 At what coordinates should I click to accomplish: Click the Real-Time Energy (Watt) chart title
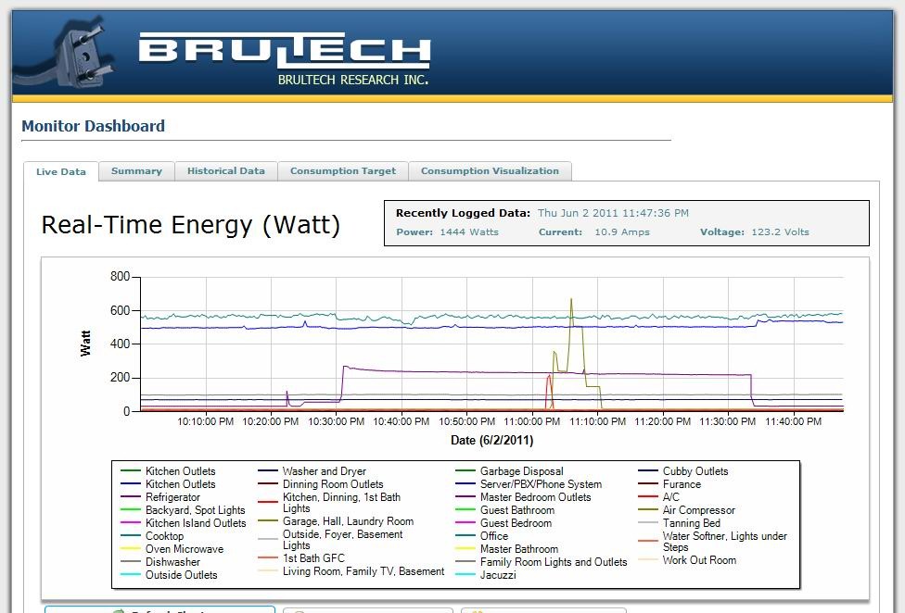click(x=191, y=225)
